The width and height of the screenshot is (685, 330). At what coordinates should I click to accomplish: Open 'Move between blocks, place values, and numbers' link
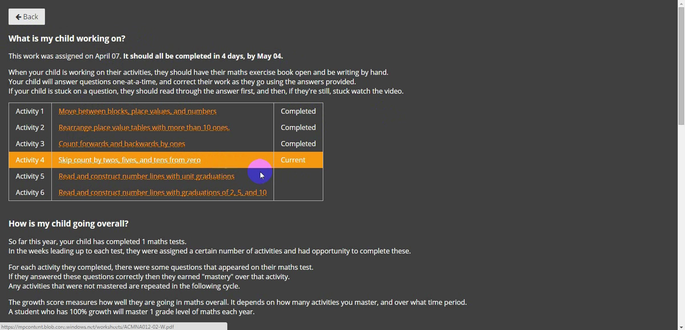137,111
